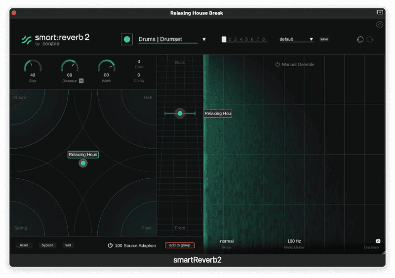This screenshot has height=278, width=395.
Task: Select state slot 6
Action: click(252, 40)
